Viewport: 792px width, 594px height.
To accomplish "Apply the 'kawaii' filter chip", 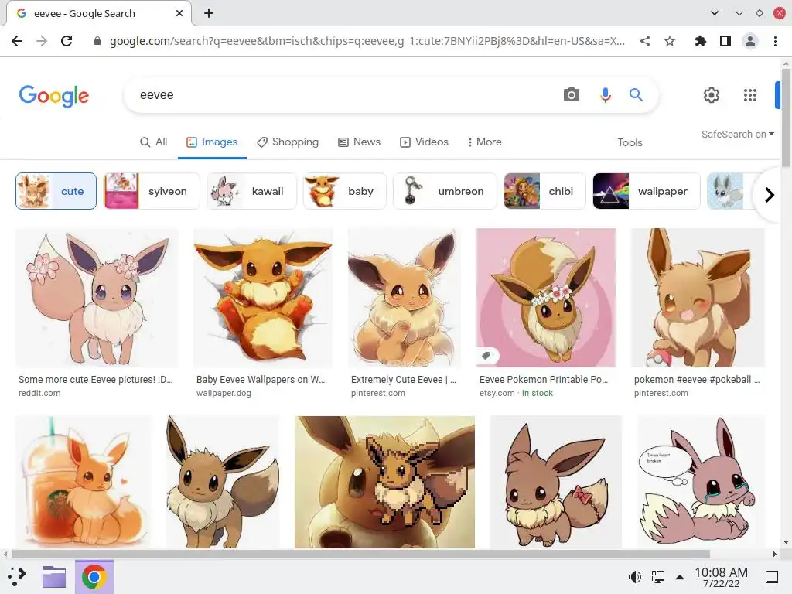I will [x=251, y=191].
